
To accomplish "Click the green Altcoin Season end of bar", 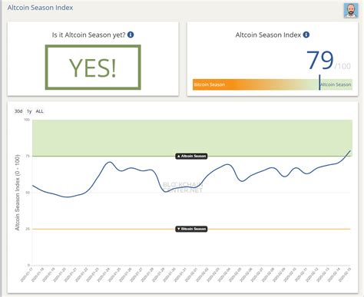I will [x=336, y=84].
